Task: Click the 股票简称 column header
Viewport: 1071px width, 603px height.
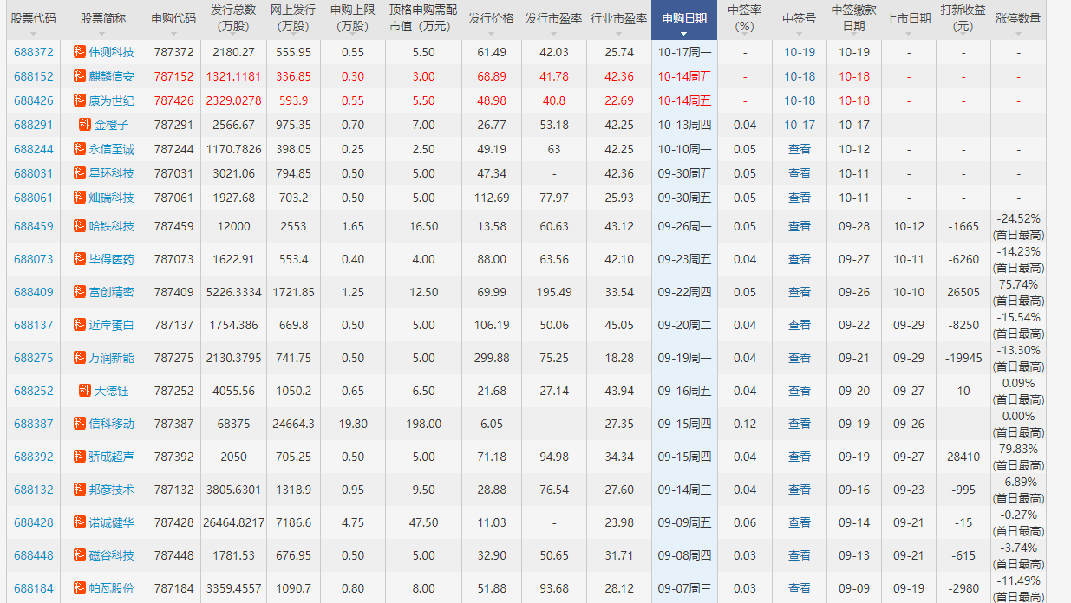Action: [103, 19]
